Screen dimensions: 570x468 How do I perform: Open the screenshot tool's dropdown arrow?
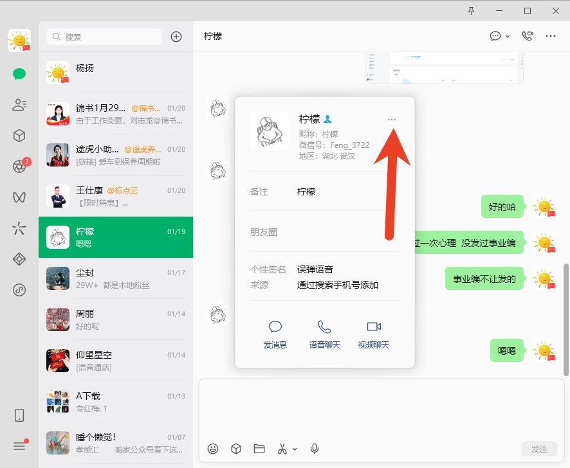pos(295,449)
